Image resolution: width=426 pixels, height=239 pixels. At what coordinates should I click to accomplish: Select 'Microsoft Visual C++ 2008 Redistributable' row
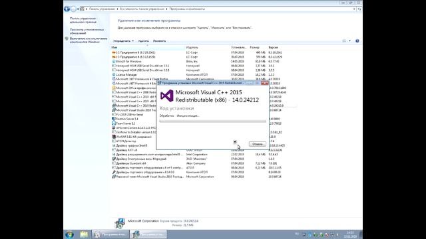134,92
